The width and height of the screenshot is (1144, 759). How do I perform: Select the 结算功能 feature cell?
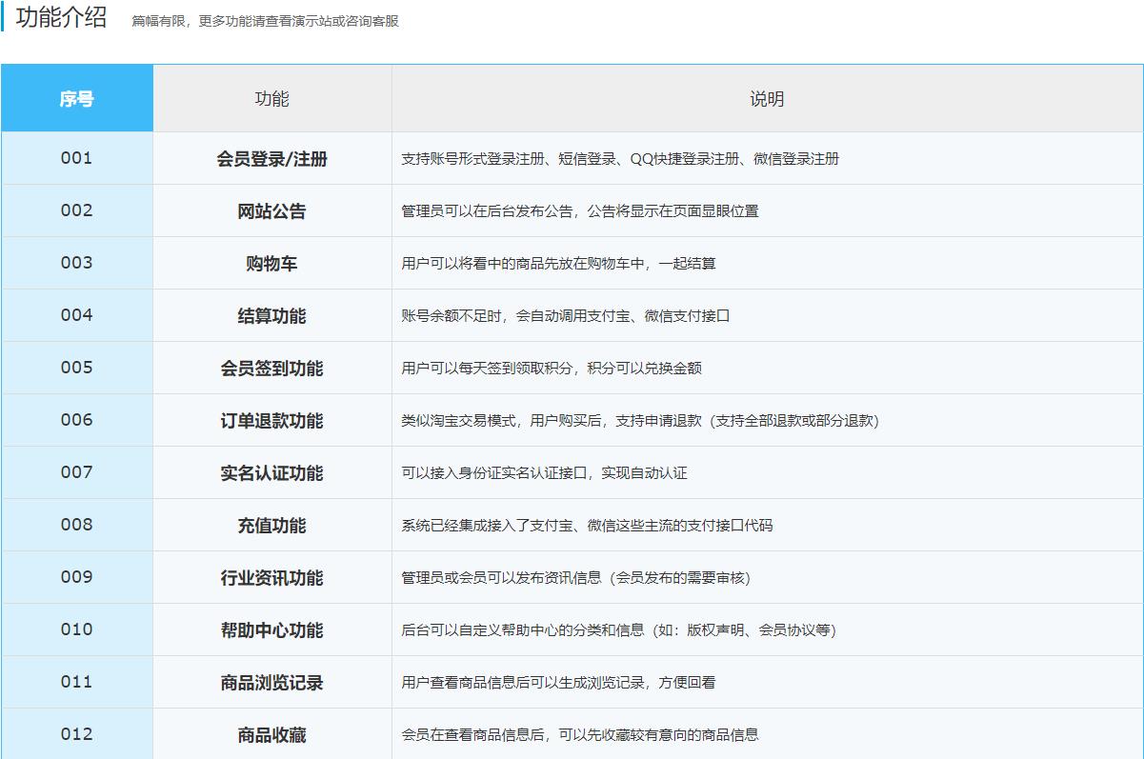click(272, 315)
